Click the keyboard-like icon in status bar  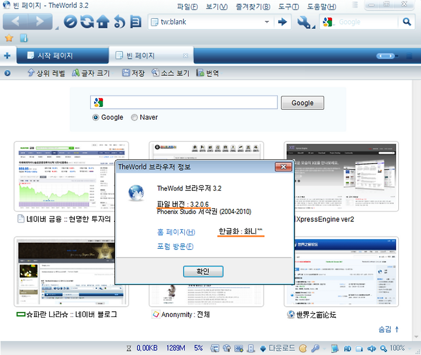pyautogui.click(x=239, y=349)
